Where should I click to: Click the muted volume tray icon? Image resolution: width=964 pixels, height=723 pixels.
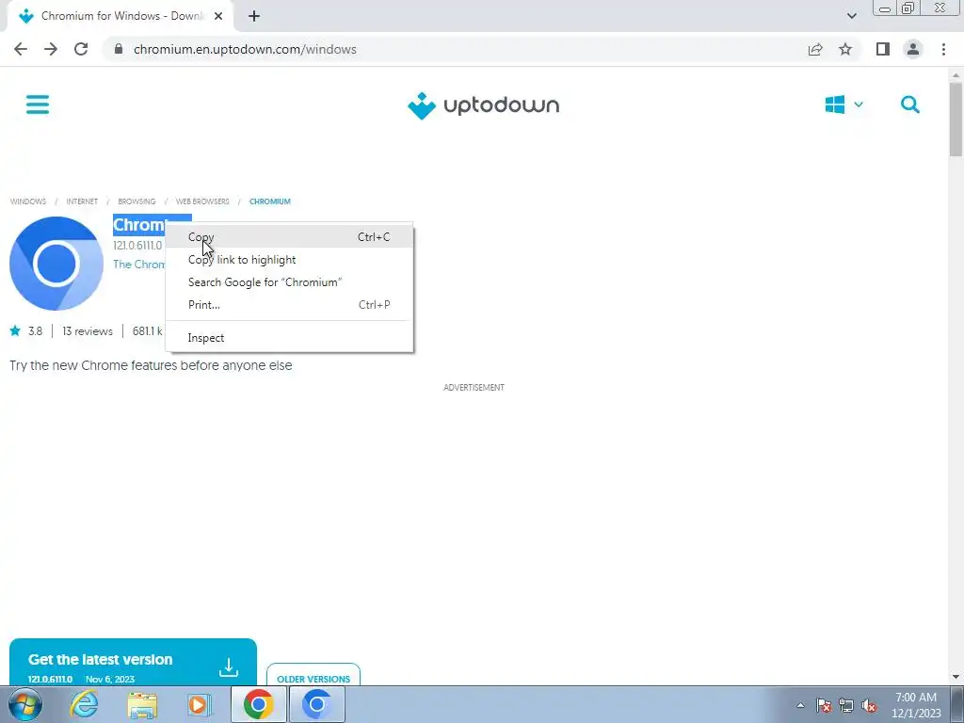869,705
